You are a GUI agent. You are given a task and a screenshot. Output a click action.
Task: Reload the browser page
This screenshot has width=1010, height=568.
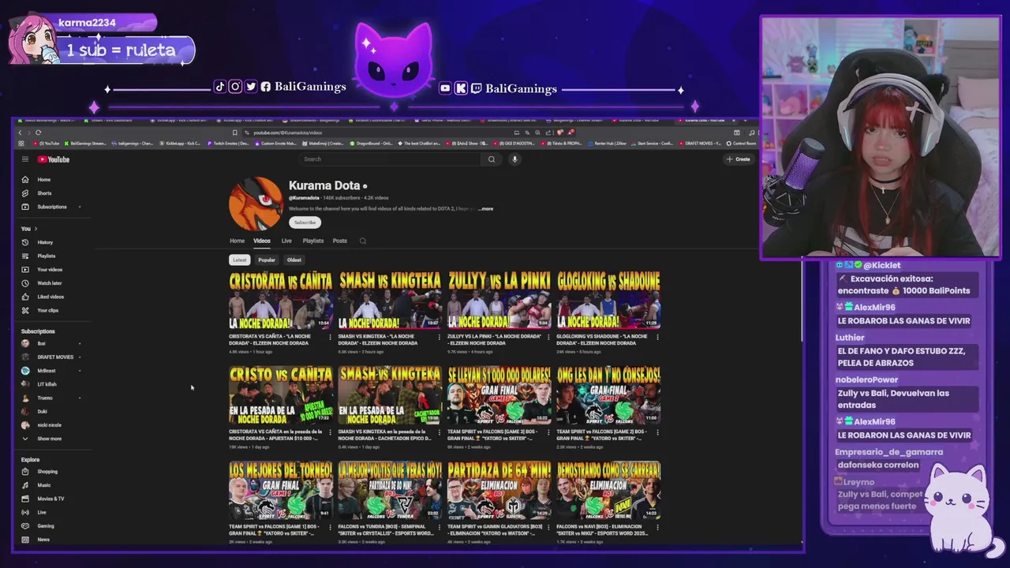(x=38, y=133)
